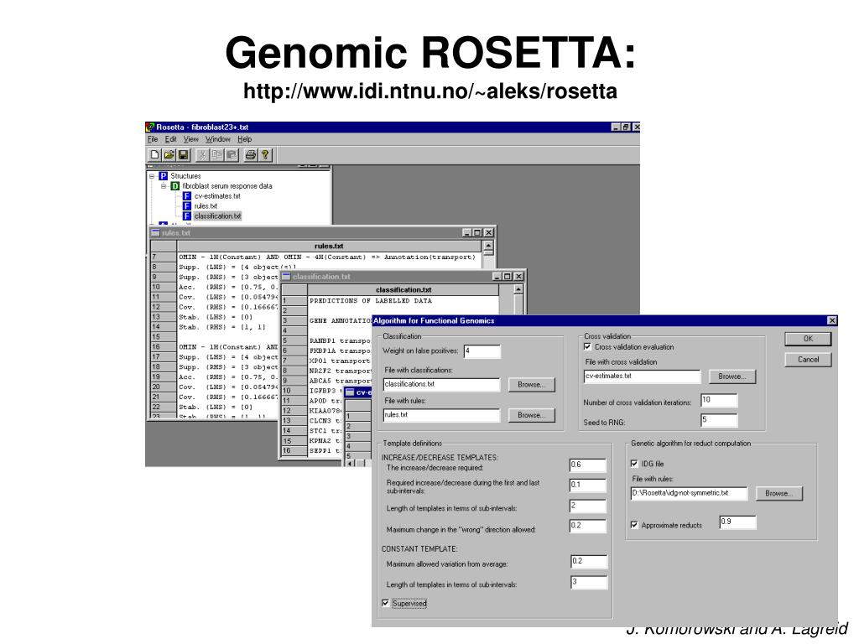Click the classification.txt column header
The image size is (859, 644).
(403, 289)
